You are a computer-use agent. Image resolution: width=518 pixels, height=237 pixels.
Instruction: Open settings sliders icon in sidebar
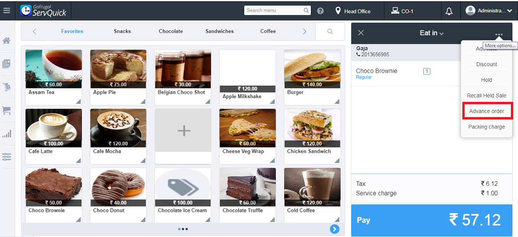tap(7, 157)
